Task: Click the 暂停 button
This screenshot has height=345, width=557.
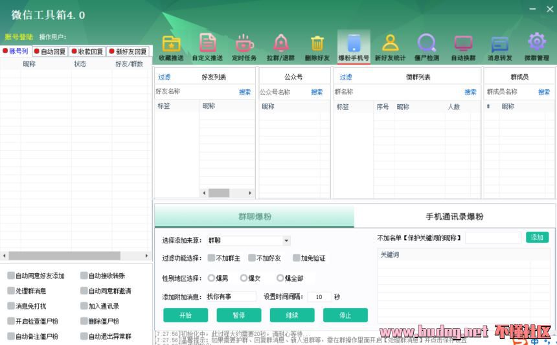Action: coord(239,315)
